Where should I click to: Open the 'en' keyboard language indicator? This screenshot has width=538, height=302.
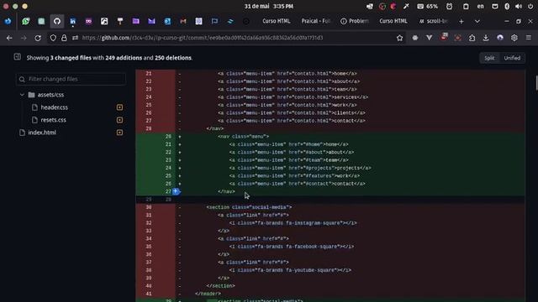click(x=480, y=6)
